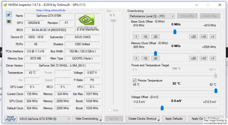228x125 pixels.
Task: Click the Unlock Max button
Action: [210, 16]
